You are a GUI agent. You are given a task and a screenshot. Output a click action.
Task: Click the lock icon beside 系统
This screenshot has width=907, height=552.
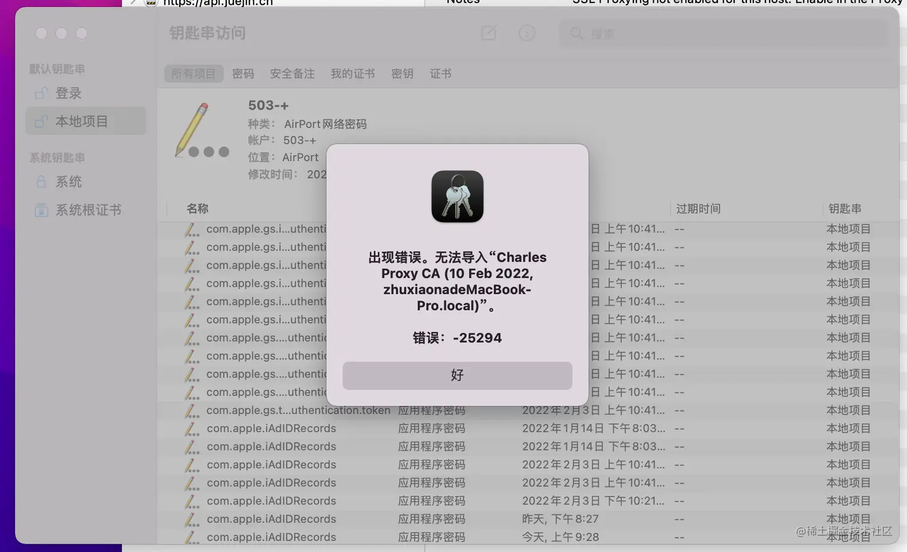(41, 182)
